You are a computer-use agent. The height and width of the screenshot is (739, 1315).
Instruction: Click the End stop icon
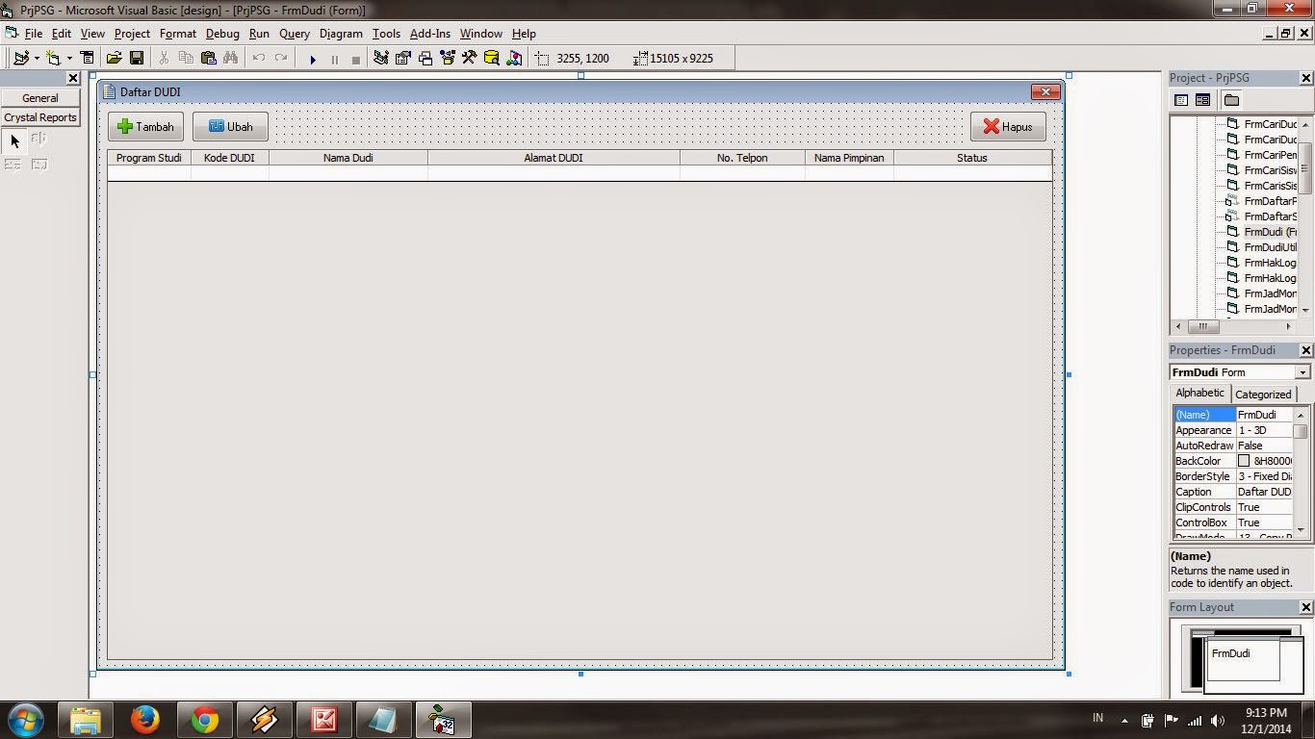pos(355,59)
